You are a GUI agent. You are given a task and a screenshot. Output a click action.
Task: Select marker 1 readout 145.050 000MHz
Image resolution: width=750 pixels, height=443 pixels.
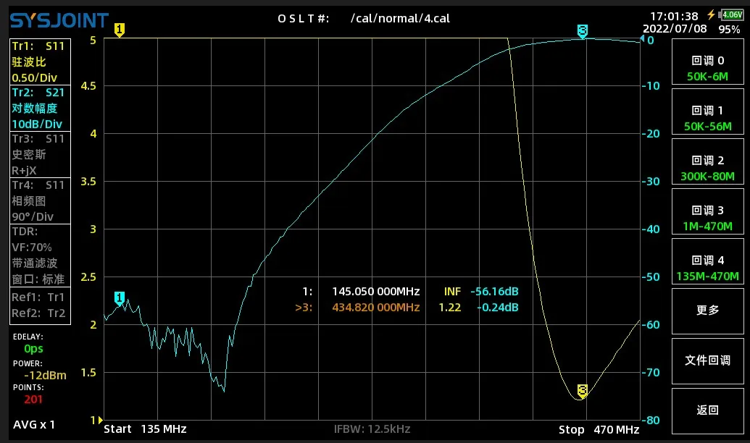coord(376,291)
